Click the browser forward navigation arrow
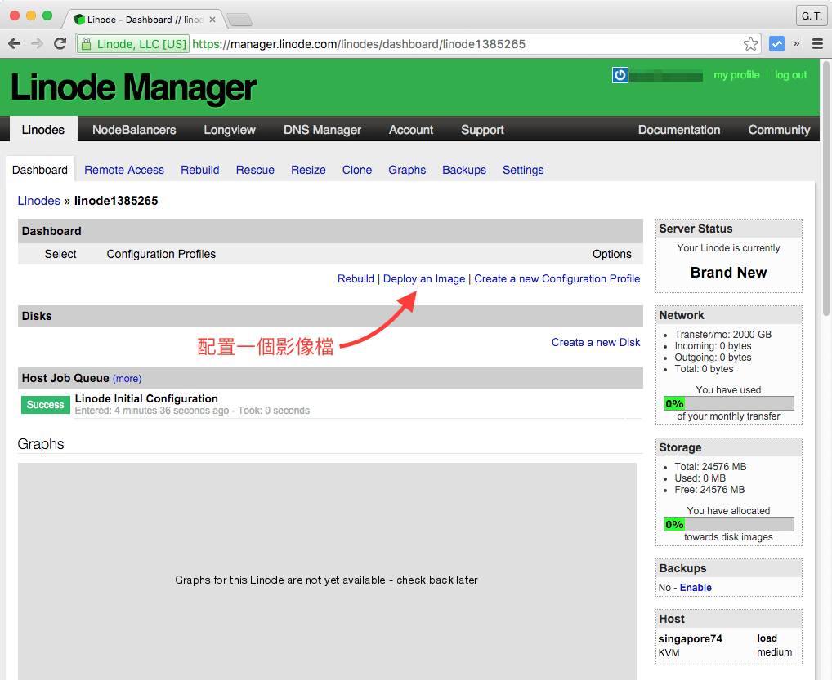The image size is (832, 680). coord(38,43)
